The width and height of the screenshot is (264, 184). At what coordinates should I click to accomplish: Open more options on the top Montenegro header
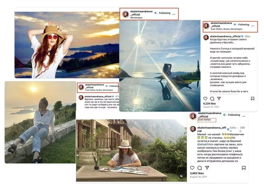(x=174, y=14)
